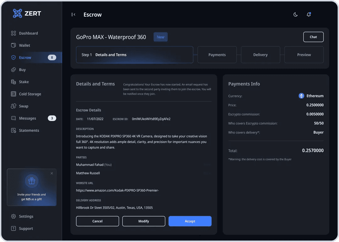Click the notification bell icon
This screenshot has width=339, height=242.
point(309,14)
